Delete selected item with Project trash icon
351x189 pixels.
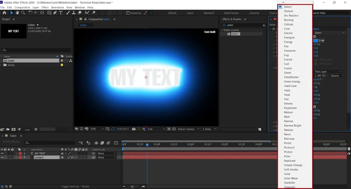(36, 129)
